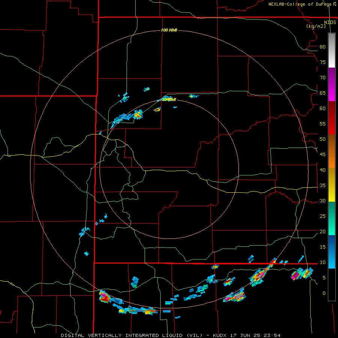Image resolution: width=338 pixels, height=338 pixels.
Task: Click the light blue segment of the color bar
Action: (332, 252)
